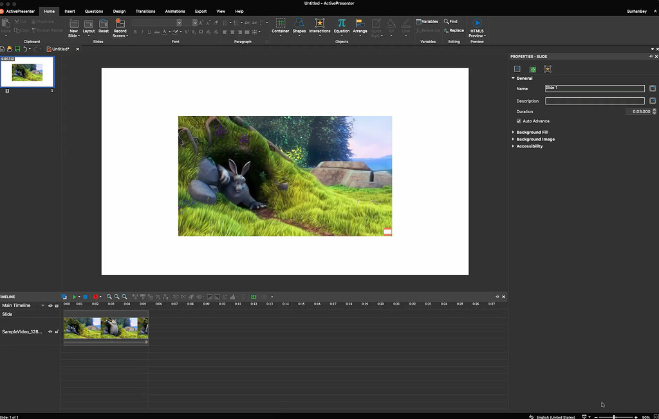The width and height of the screenshot is (659, 419).
Task: Open the Arrange menu
Action: [360, 27]
